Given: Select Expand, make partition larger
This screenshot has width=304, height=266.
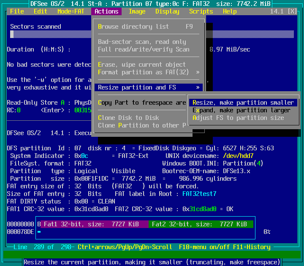Looking at the screenshot, I should (242, 110).
